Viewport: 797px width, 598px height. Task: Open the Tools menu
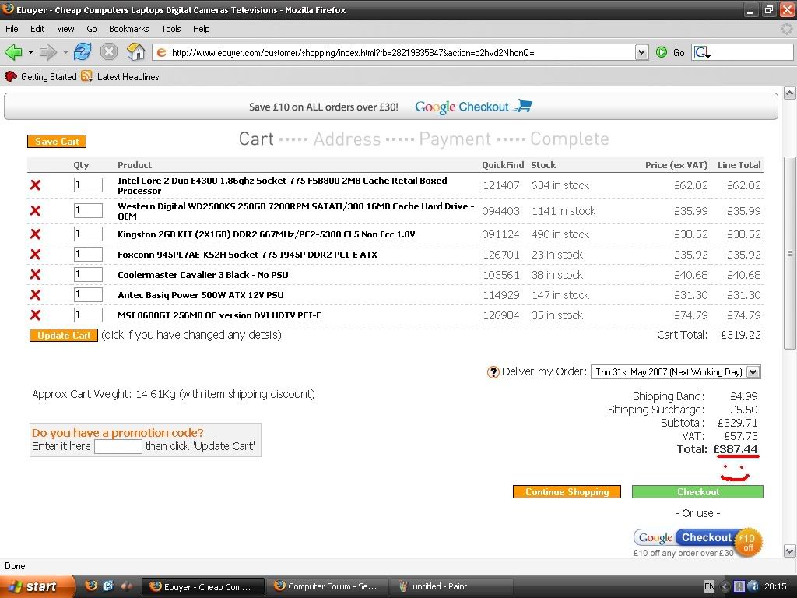[x=170, y=29]
